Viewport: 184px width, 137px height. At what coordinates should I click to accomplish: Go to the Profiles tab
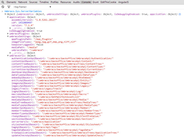coord(54,2)
